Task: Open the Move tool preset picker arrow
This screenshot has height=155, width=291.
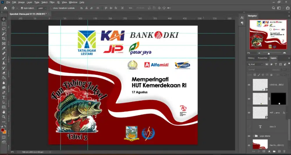Action: point(17,8)
